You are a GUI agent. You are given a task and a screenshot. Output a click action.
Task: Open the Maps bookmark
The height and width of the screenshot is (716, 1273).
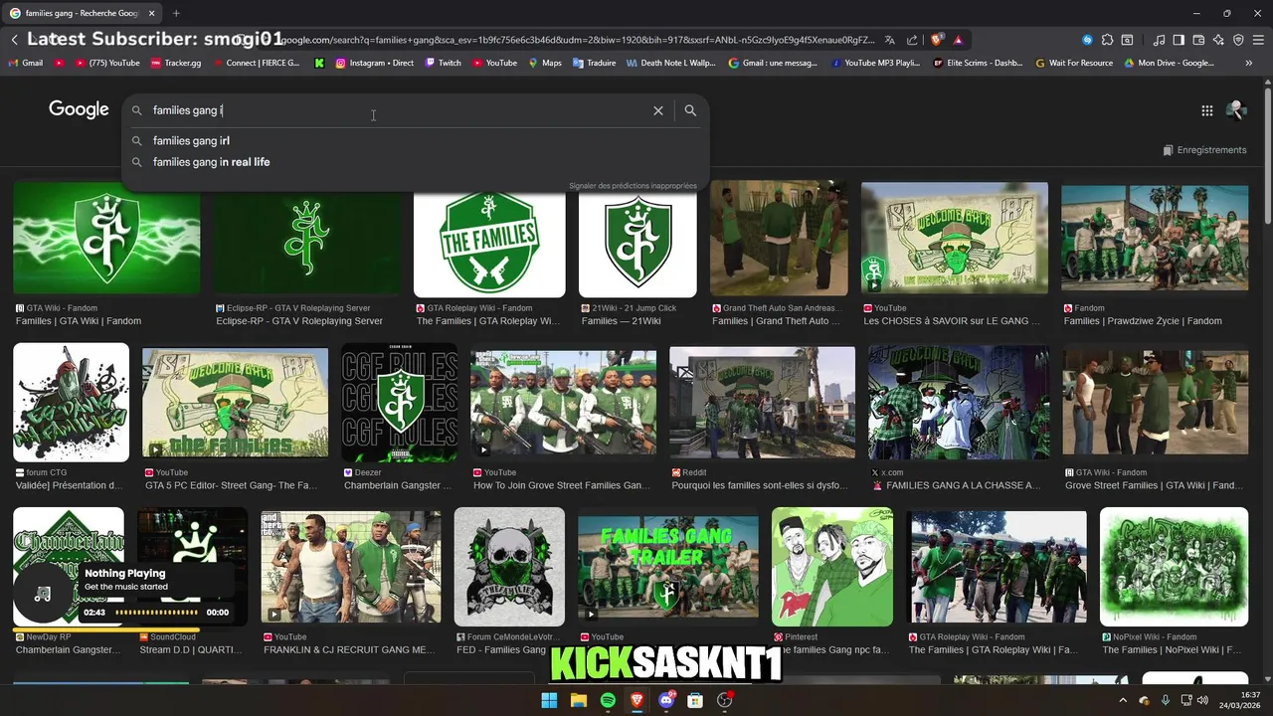(544, 63)
